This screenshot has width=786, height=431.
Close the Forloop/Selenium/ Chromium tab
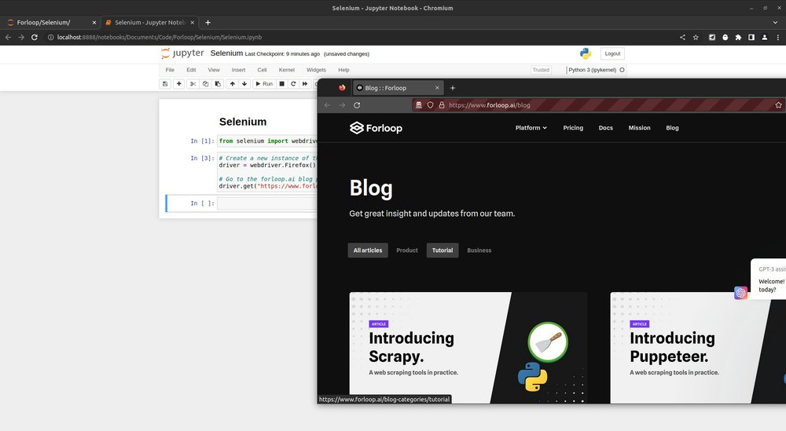coord(94,23)
